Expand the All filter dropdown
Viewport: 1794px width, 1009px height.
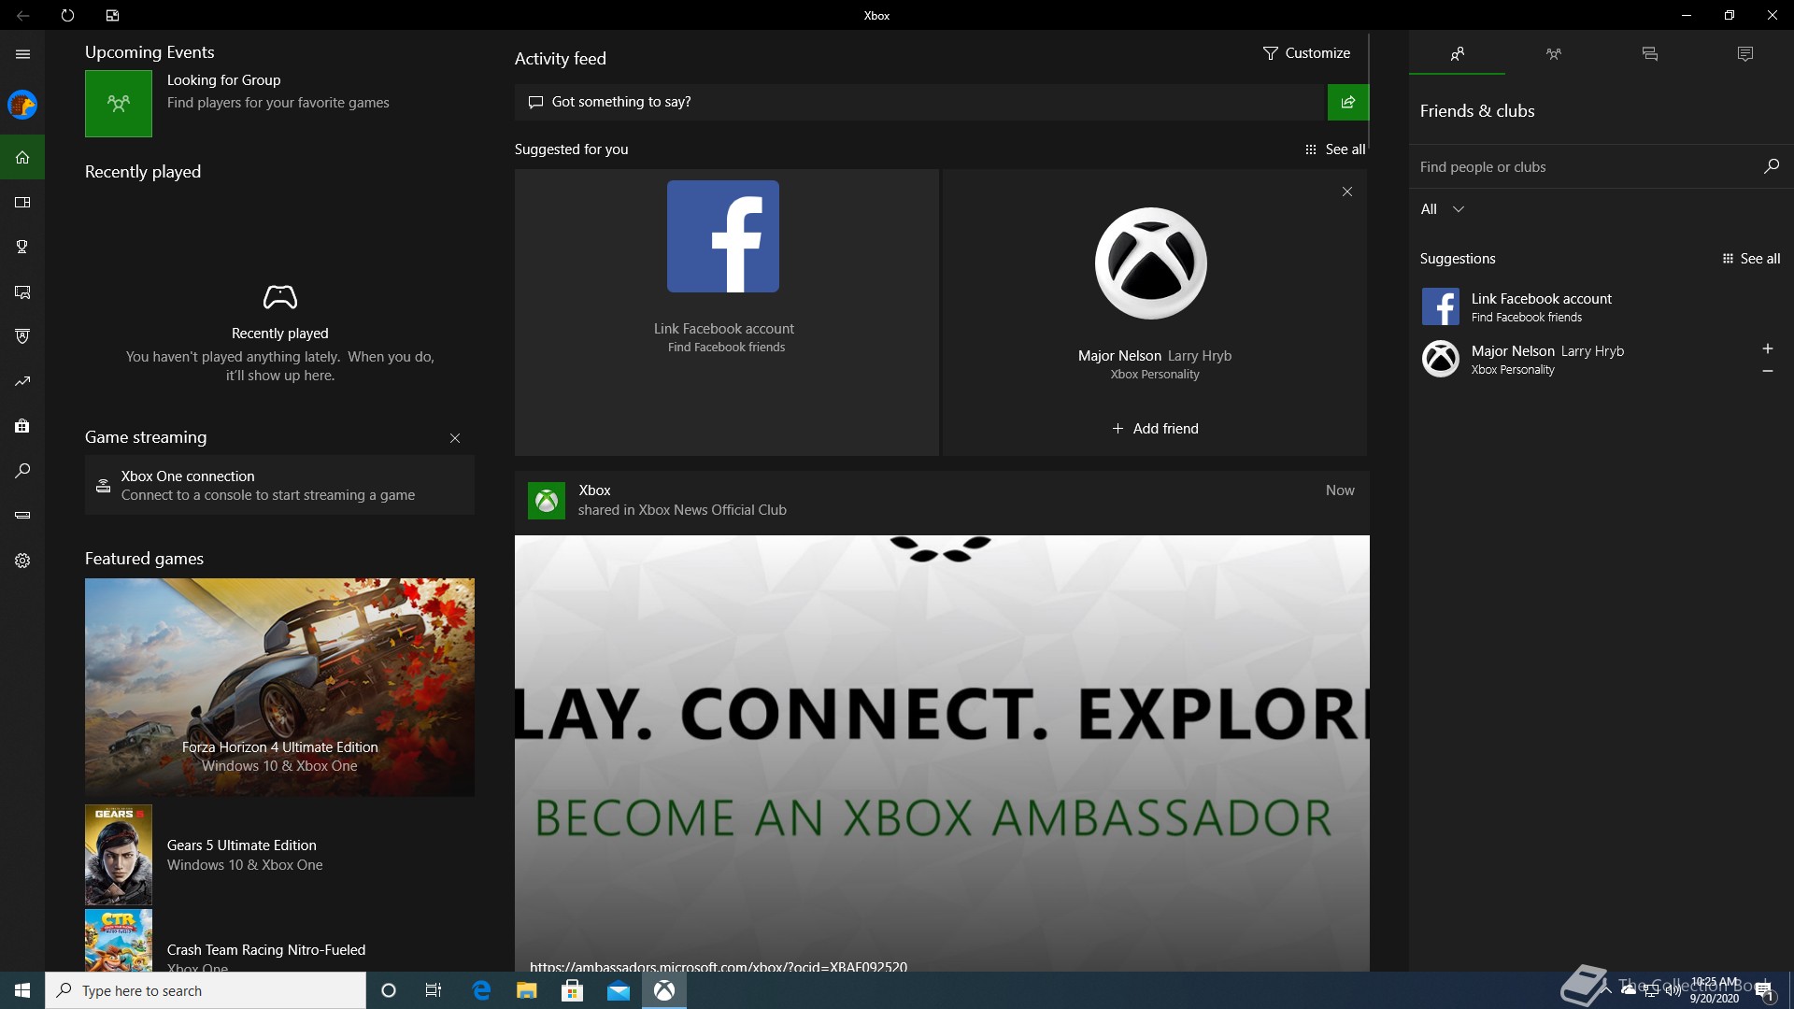(1442, 209)
